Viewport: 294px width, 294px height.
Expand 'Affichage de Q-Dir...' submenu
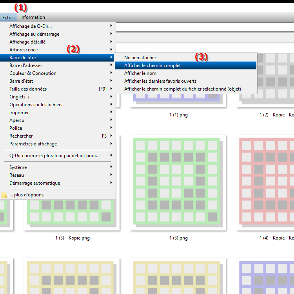coord(58,26)
